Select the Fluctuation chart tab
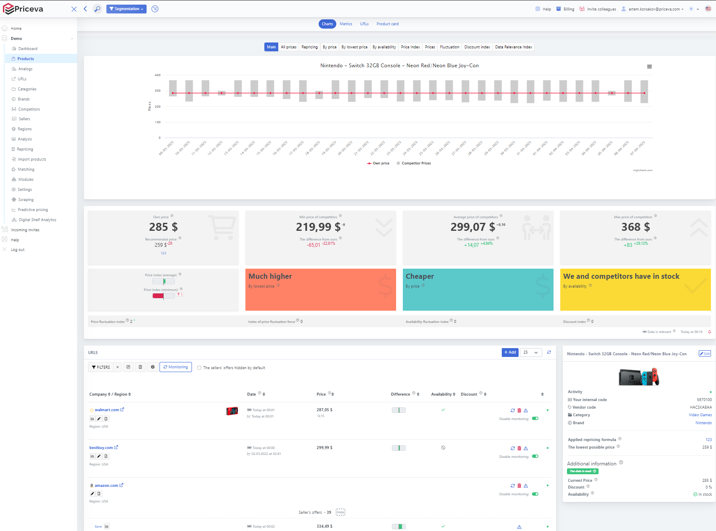The width and height of the screenshot is (716, 531). (450, 47)
